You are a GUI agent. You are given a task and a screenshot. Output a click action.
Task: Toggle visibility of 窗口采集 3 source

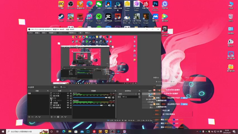click(x=68, y=94)
